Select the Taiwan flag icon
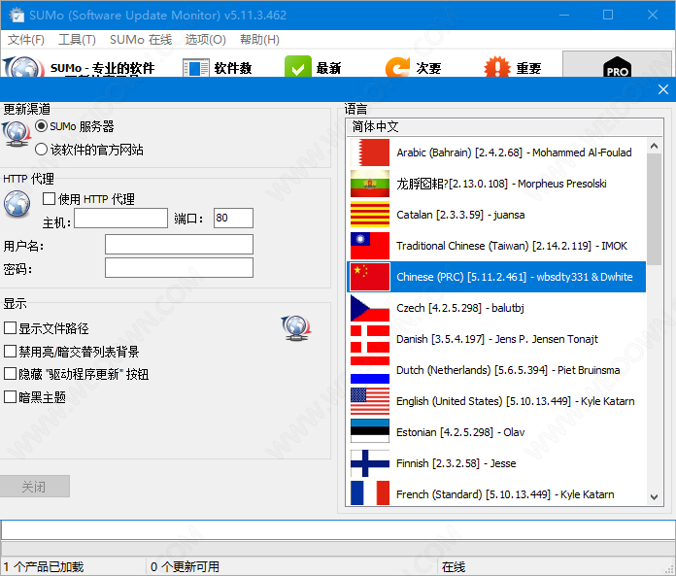The image size is (676, 576). 370,246
